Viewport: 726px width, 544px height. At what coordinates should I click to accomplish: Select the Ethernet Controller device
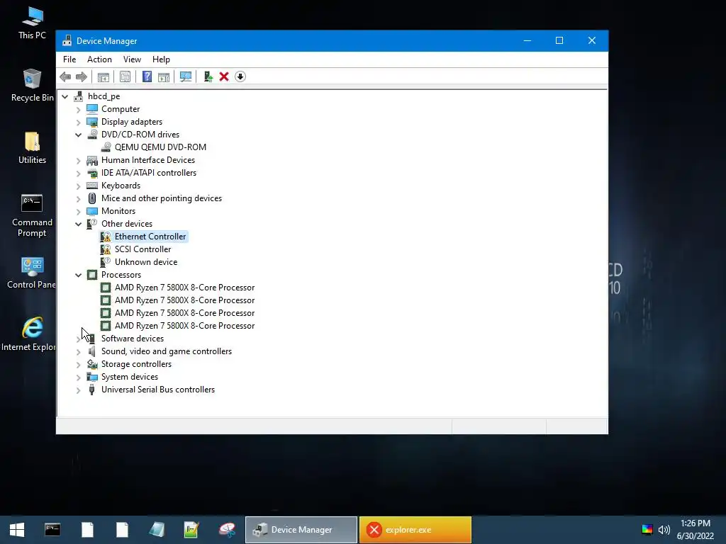(150, 237)
